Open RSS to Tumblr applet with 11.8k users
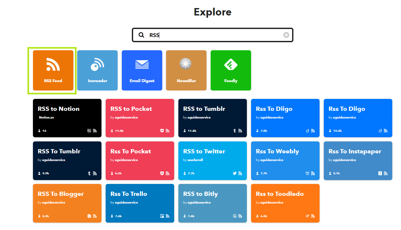This screenshot has width=401, height=230. point(213,118)
